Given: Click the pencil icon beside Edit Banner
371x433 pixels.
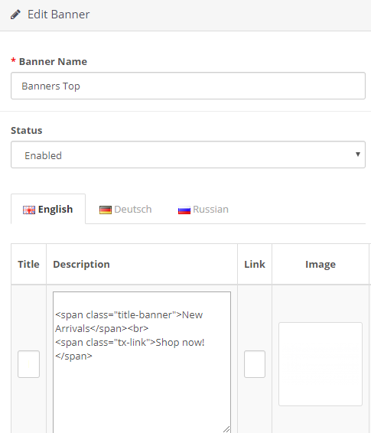Looking at the screenshot, I should point(15,15).
